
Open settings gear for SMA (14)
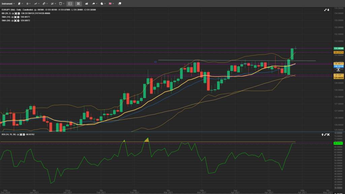click(18, 17)
